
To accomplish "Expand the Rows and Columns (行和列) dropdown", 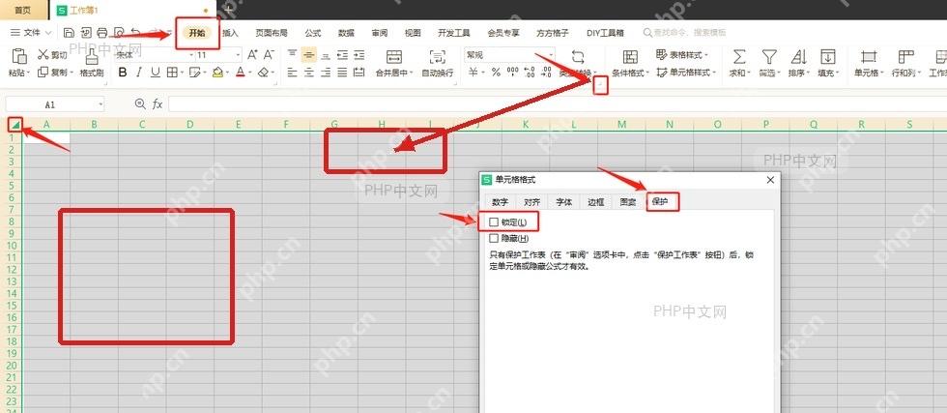I will click(x=921, y=73).
